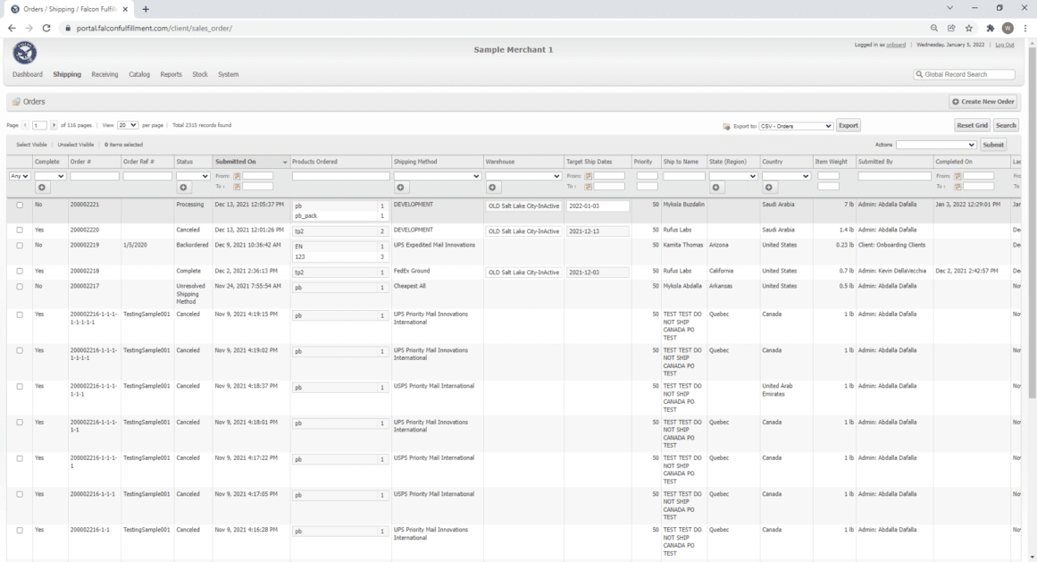Select checkbox for order 200002217
The height and width of the screenshot is (562, 1037).
point(19,286)
